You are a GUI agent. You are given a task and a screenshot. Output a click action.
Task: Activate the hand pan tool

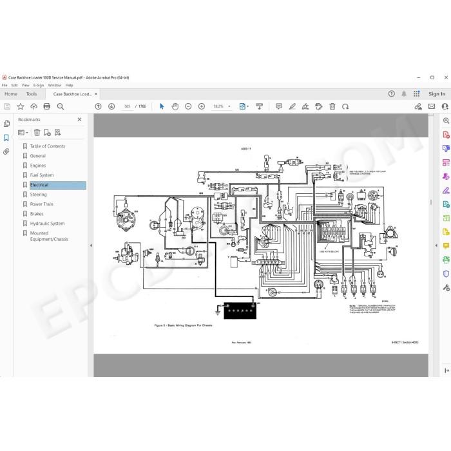click(x=175, y=106)
